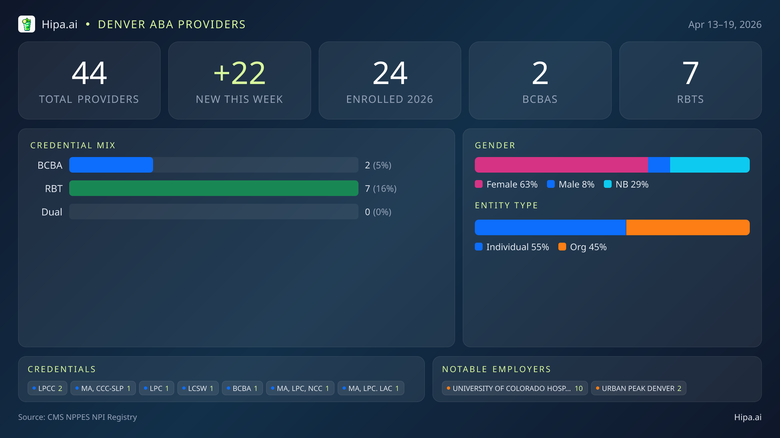Viewport: 780px width, 438px height.
Task: Select the LPCC credential chip
Action: click(x=47, y=388)
